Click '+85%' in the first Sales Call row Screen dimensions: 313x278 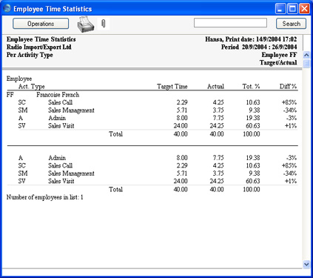[289, 102]
